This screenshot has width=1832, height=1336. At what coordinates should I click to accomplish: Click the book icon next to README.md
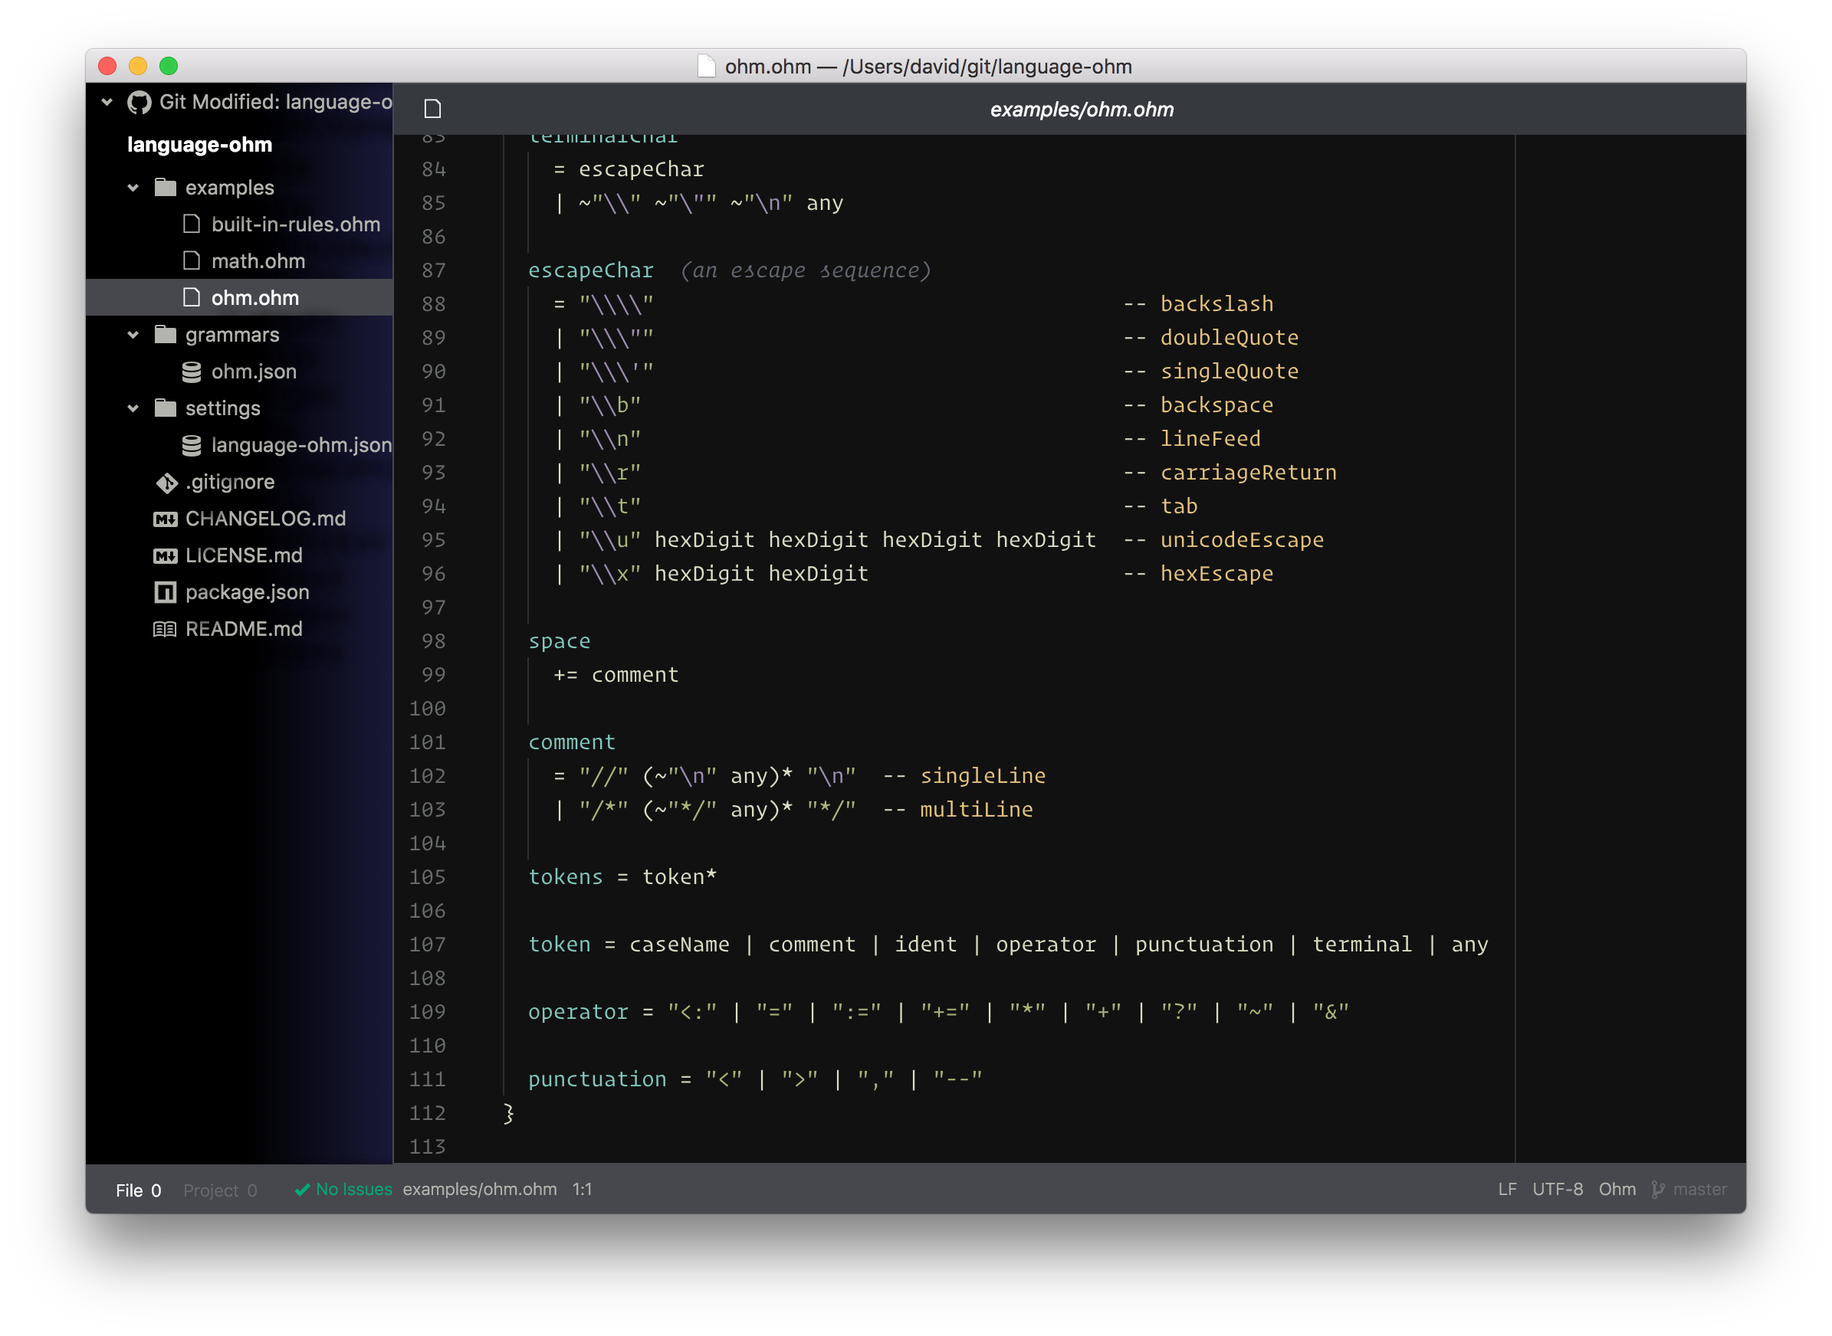(165, 629)
